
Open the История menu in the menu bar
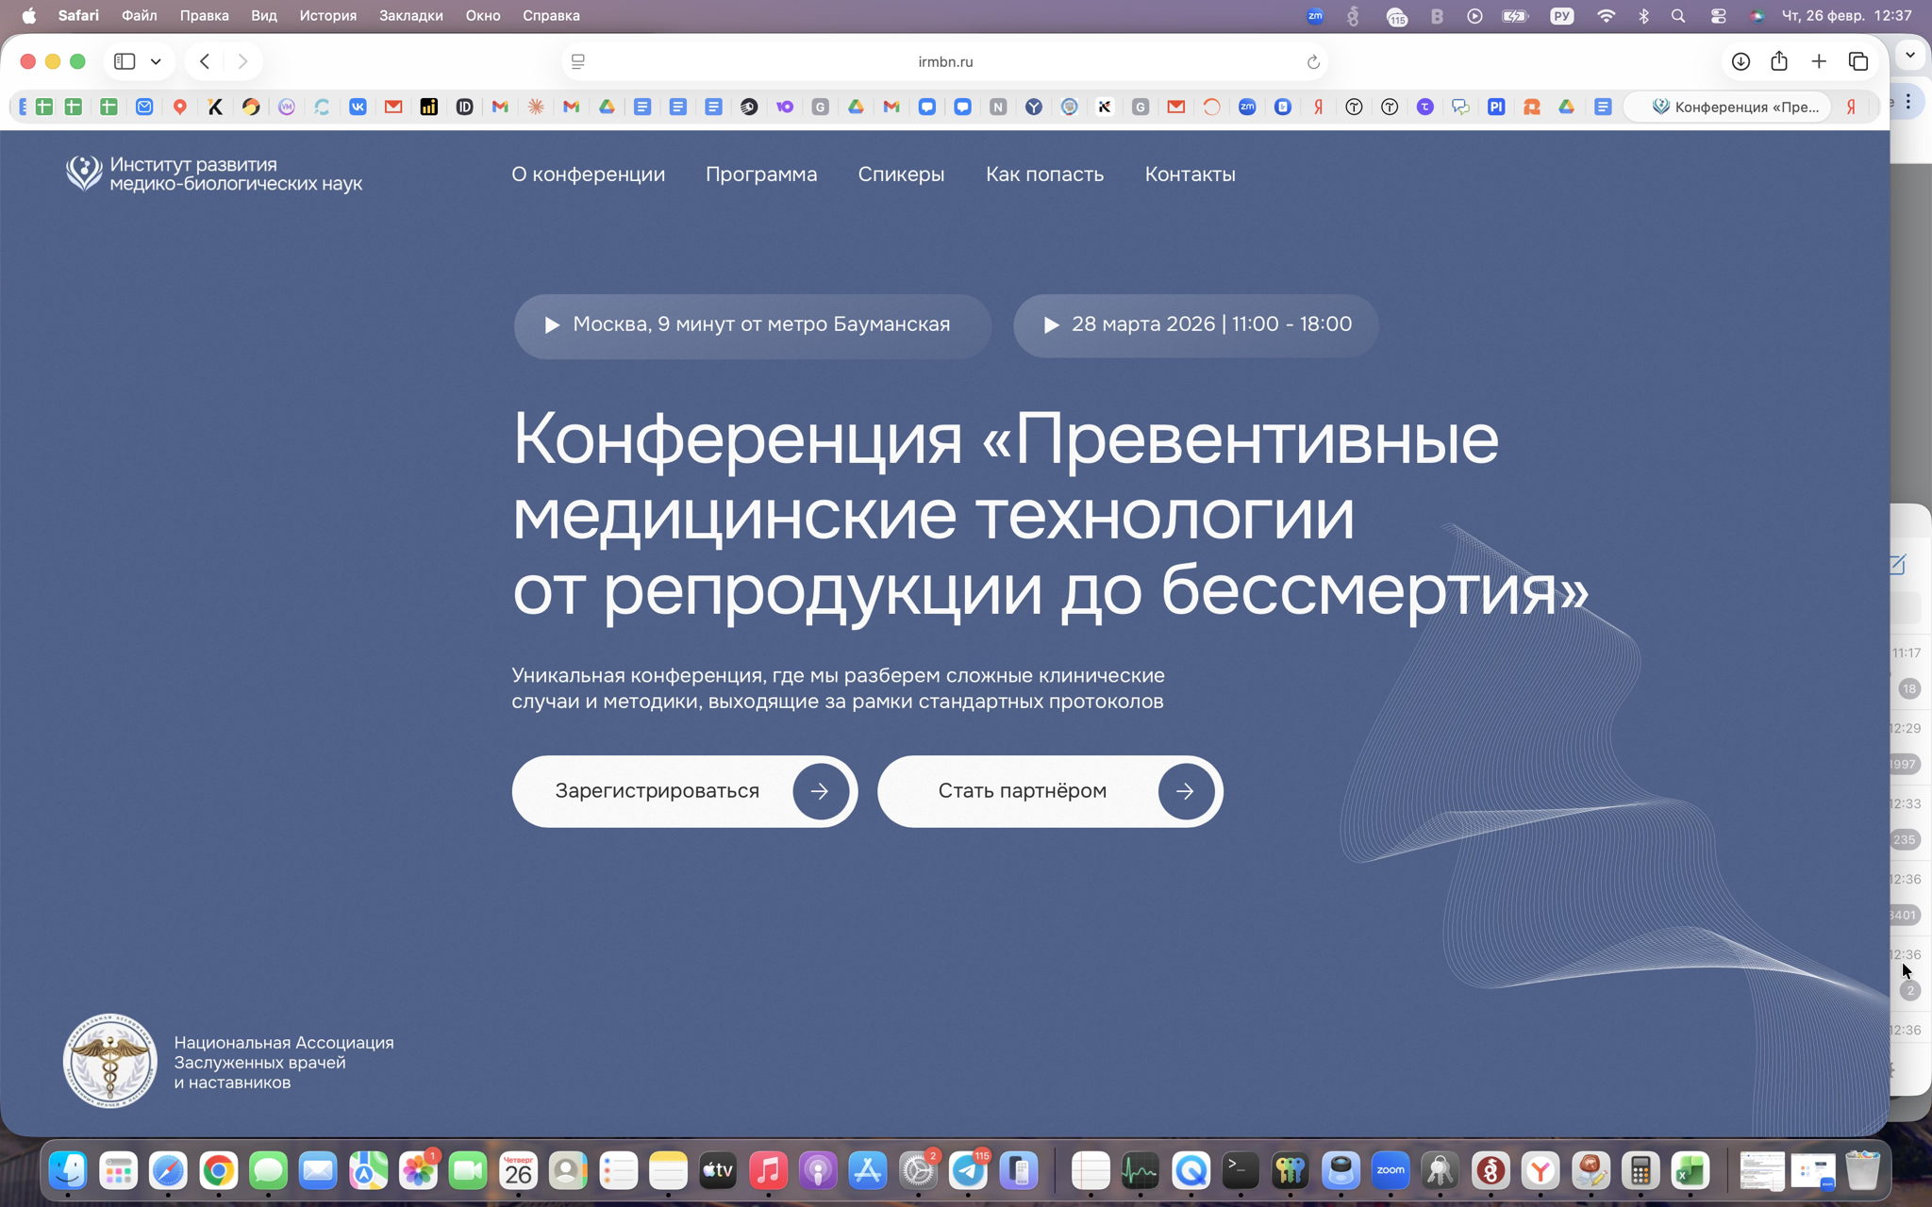coord(327,15)
